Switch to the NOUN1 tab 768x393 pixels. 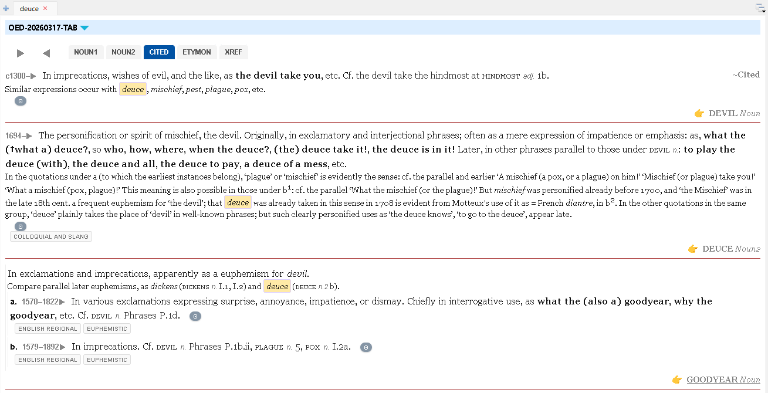point(86,52)
